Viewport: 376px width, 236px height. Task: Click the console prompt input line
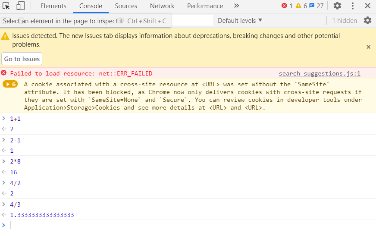[192, 225]
